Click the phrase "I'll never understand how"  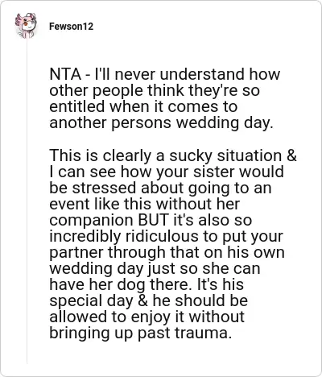(x=187, y=74)
